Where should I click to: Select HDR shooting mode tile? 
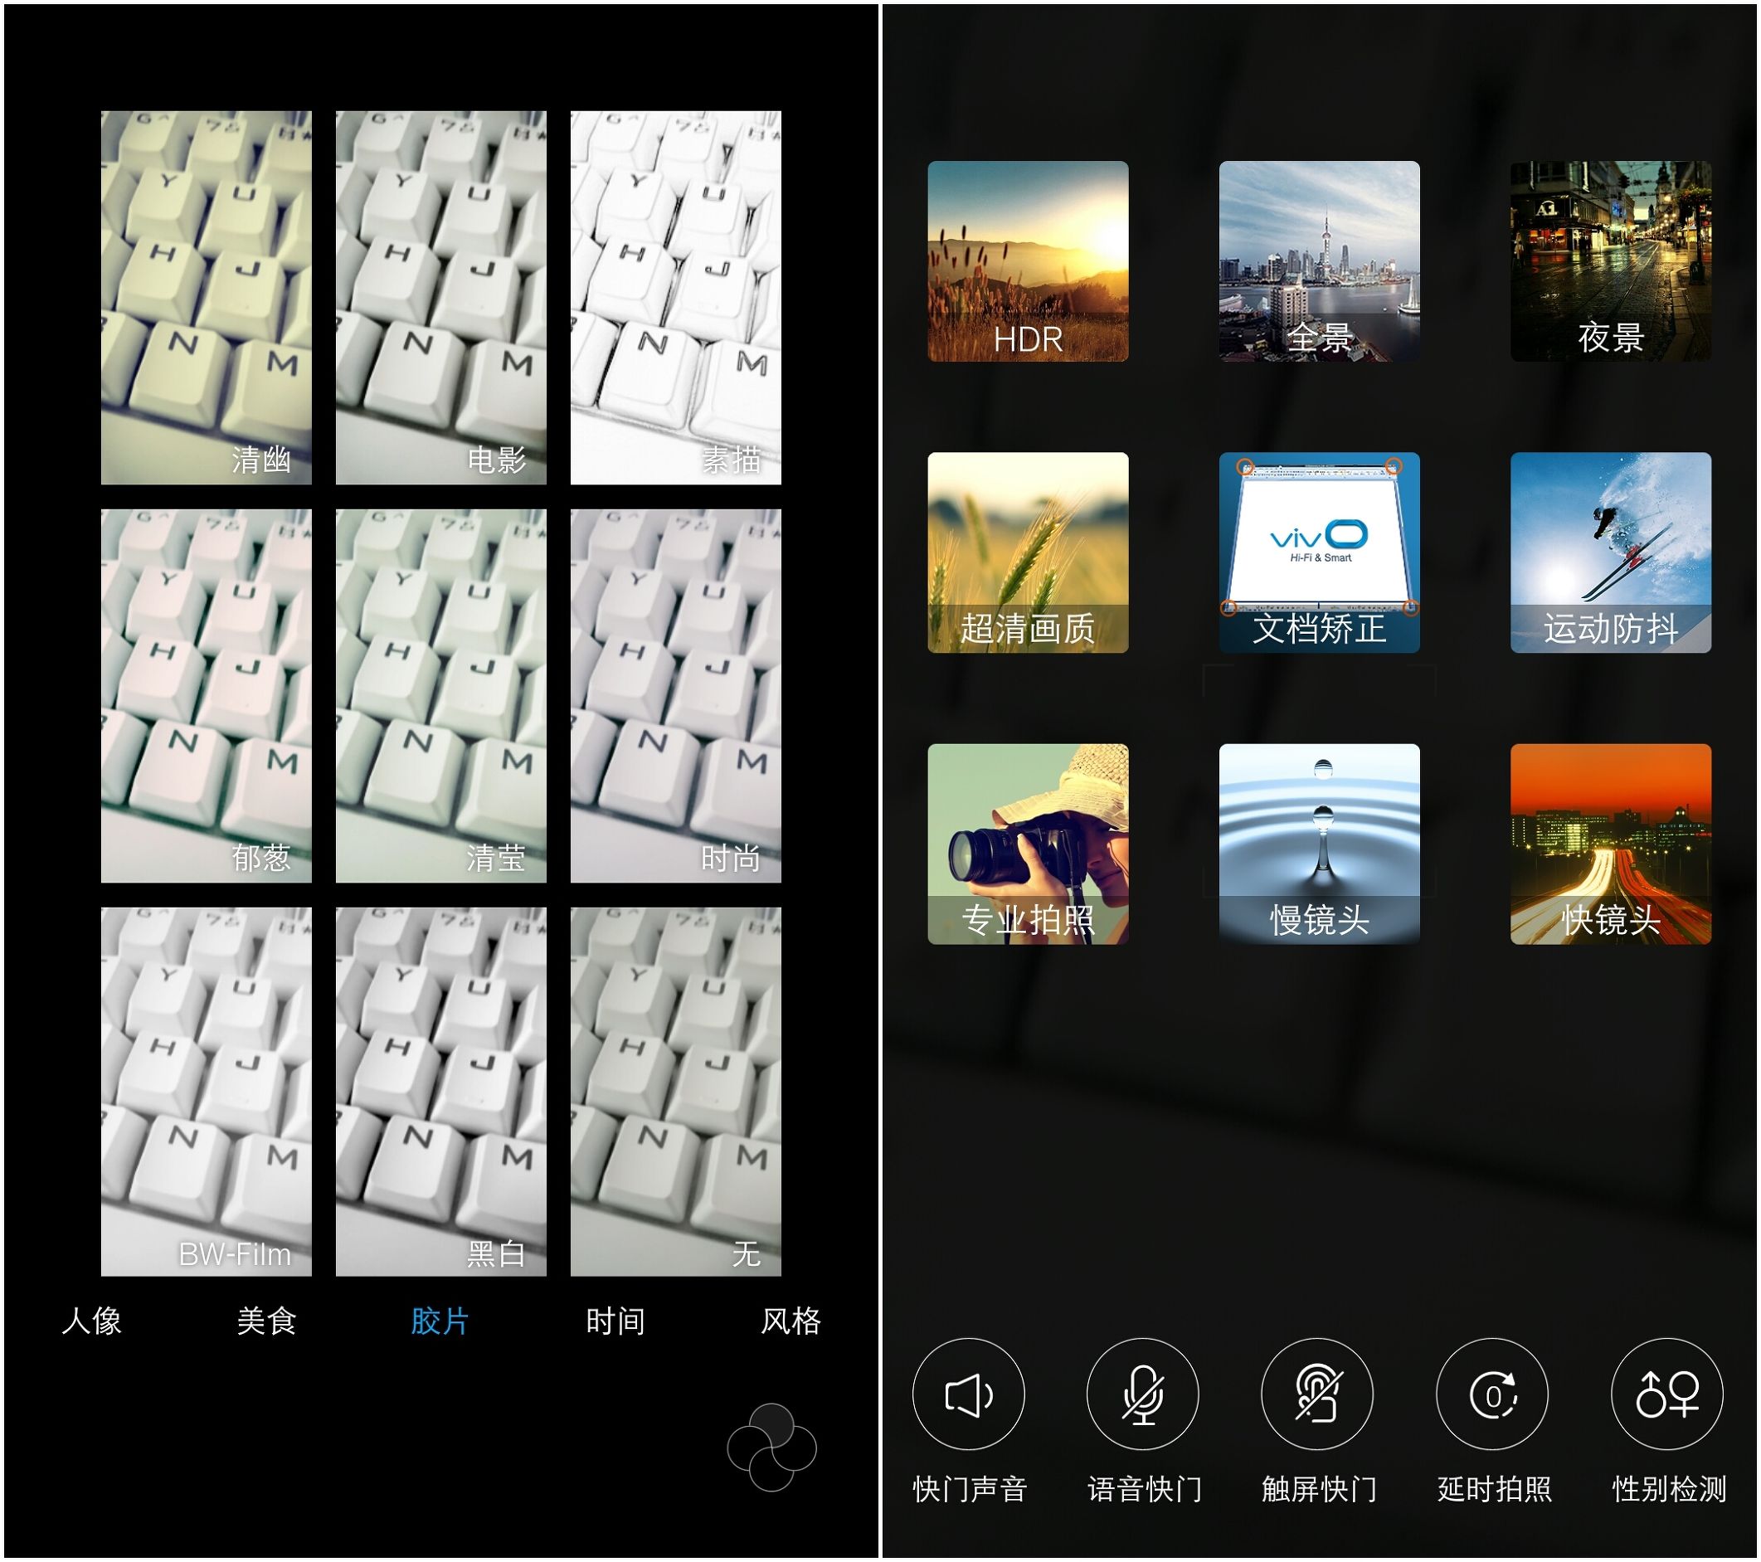1028,261
